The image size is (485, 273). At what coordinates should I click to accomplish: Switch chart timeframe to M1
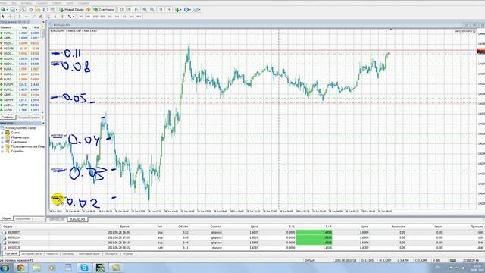(81, 17)
